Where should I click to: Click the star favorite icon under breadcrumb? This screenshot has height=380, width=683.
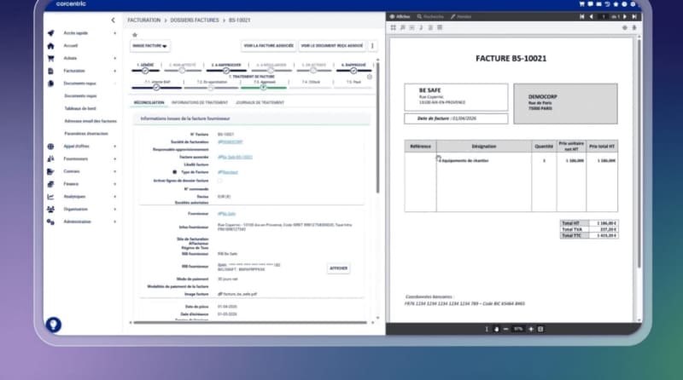[x=135, y=35]
